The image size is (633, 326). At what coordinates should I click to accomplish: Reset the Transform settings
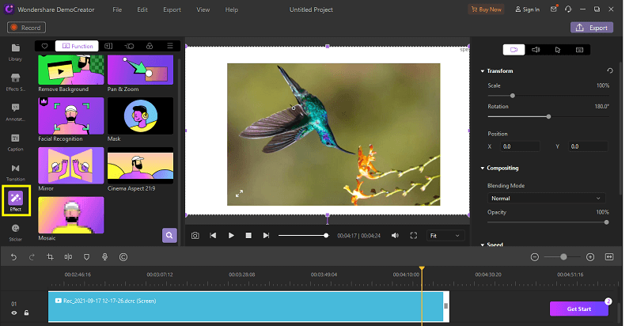click(610, 70)
